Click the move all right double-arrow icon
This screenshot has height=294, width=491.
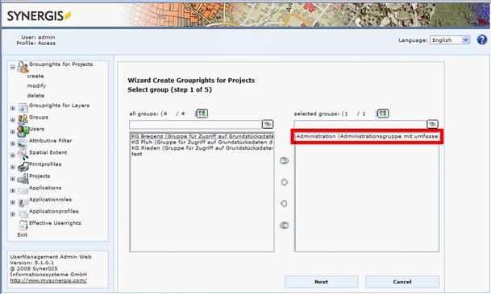[x=285, y=161]
